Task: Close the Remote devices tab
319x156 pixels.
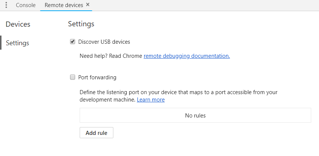Action: [x=87, y=5]
